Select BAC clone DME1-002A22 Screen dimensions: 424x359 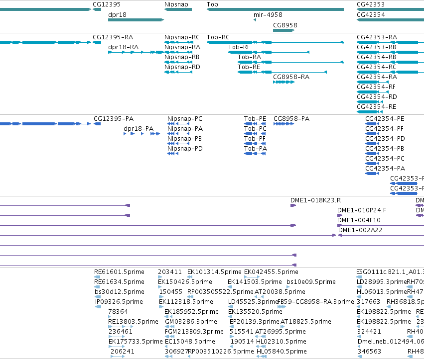[x=381, y=235]
